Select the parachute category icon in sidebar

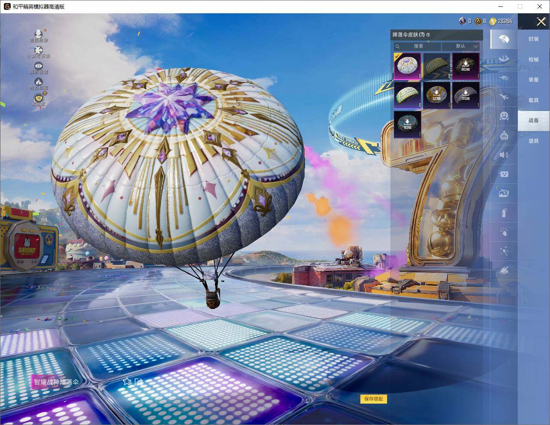pyautogui.click(x=504, y=39)
